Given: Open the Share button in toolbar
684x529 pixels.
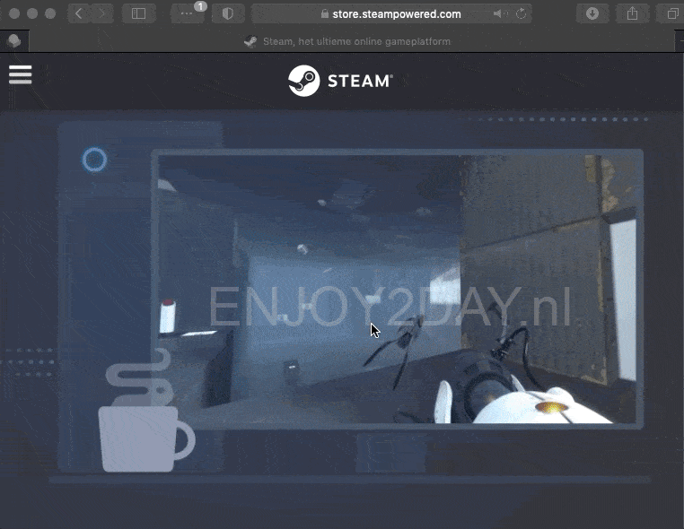Looking at the screenshot, I should (632, 13).
